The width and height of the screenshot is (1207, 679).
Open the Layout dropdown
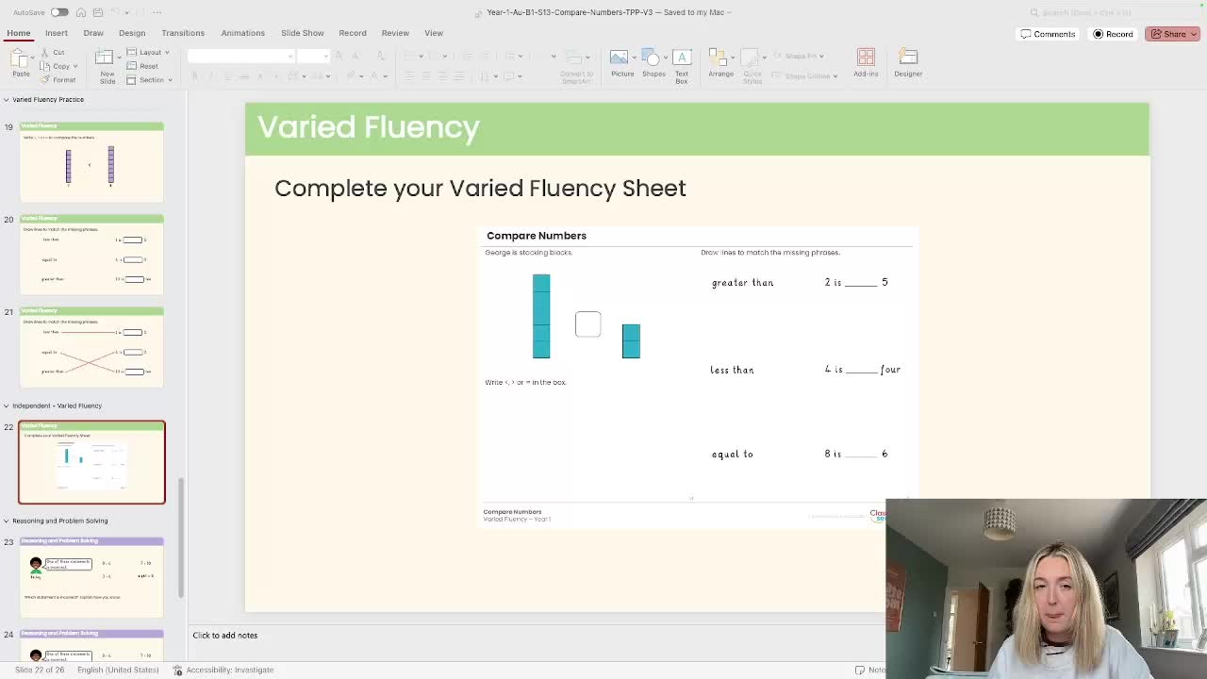pos(149,52)
